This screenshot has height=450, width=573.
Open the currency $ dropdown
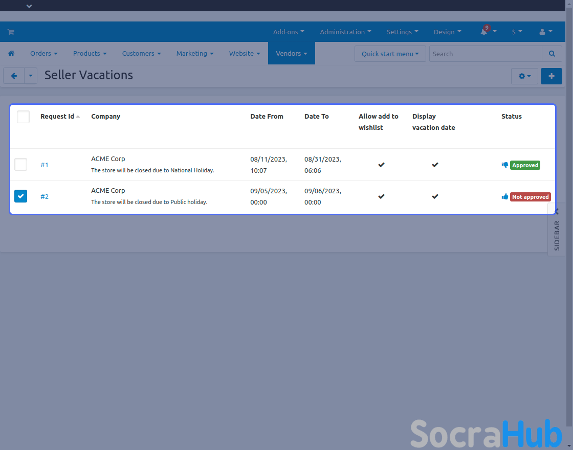pos(517,32)
